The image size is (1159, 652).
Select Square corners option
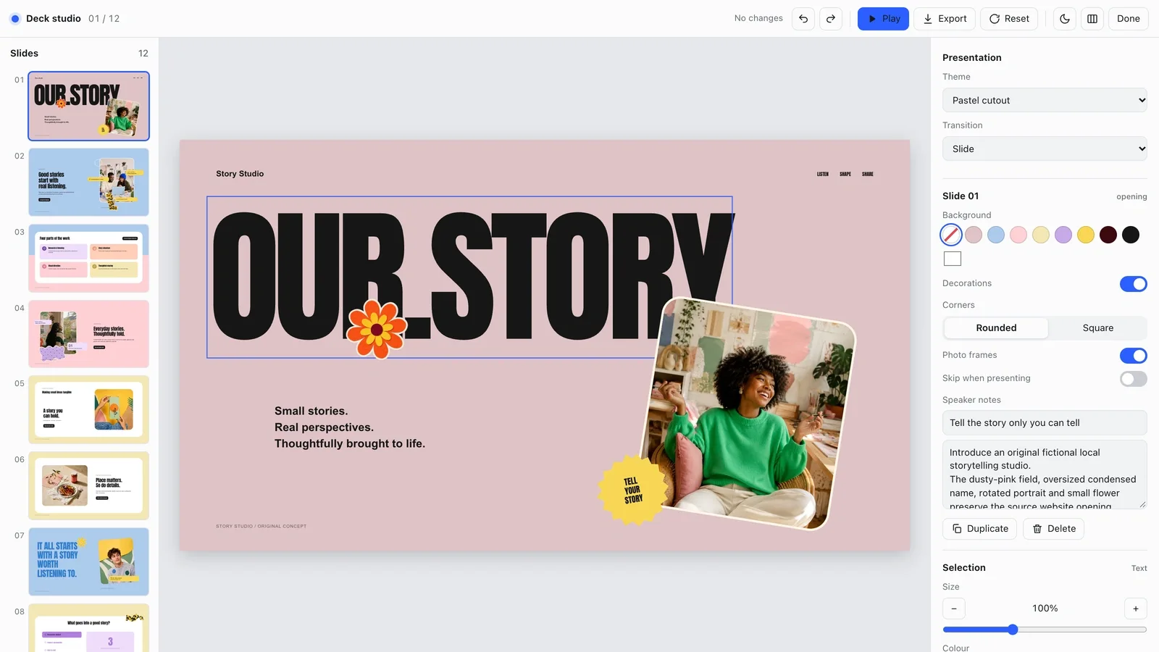1097,328
